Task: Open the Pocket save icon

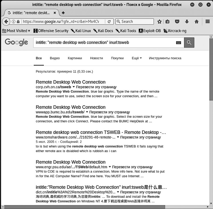Action: point(177,21)
